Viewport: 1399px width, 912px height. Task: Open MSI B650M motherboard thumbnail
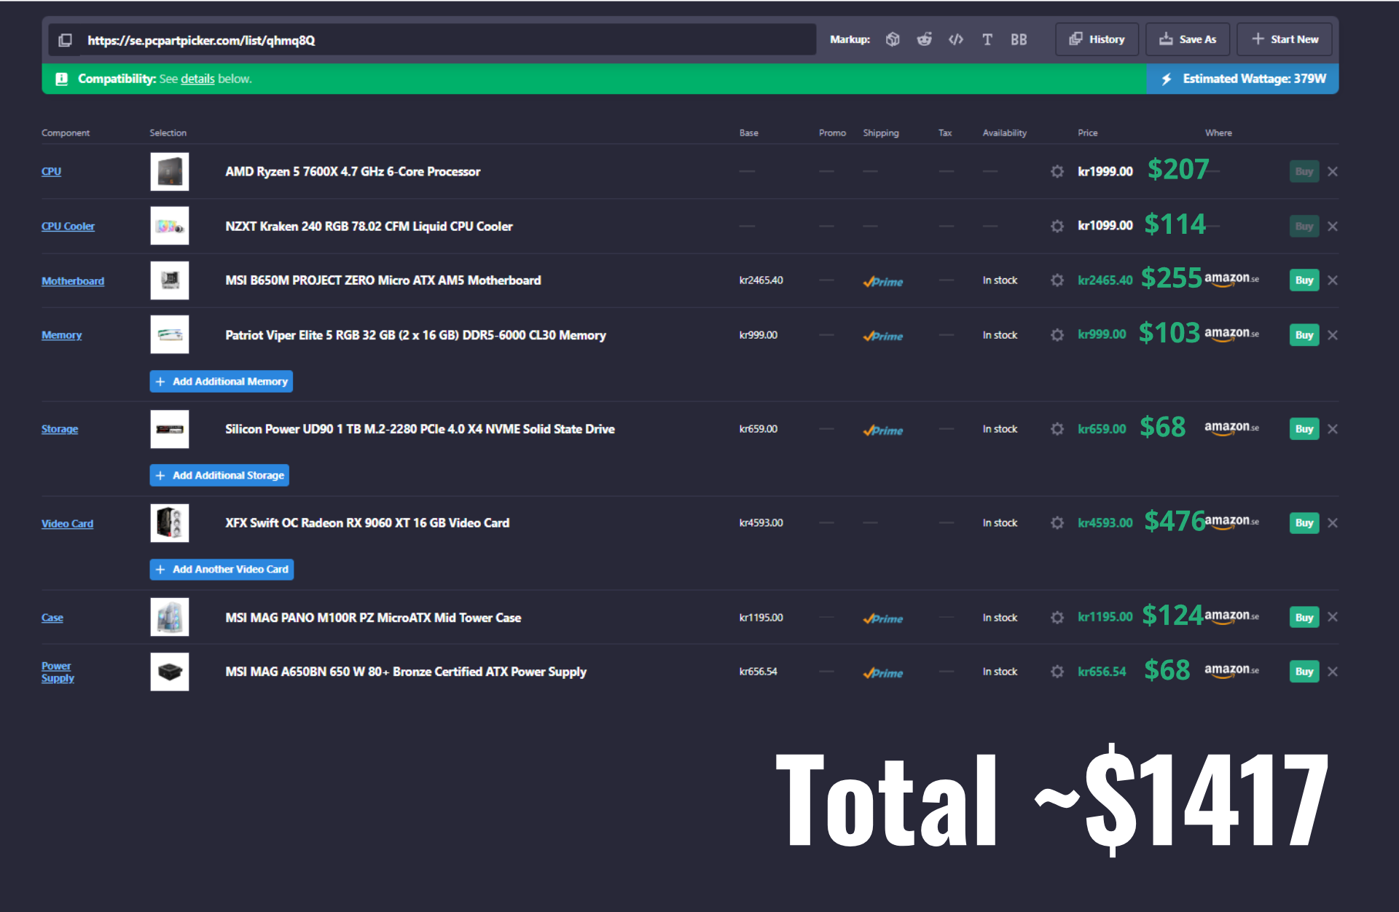[170, 280]
